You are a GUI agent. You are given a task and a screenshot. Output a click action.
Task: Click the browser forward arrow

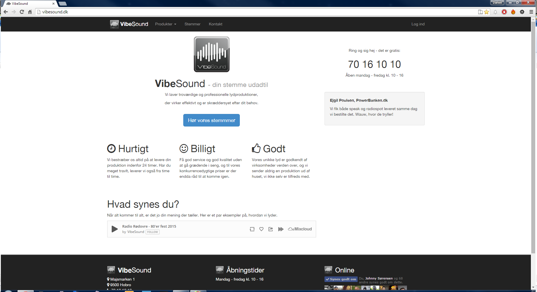click(x=14, y=12)
